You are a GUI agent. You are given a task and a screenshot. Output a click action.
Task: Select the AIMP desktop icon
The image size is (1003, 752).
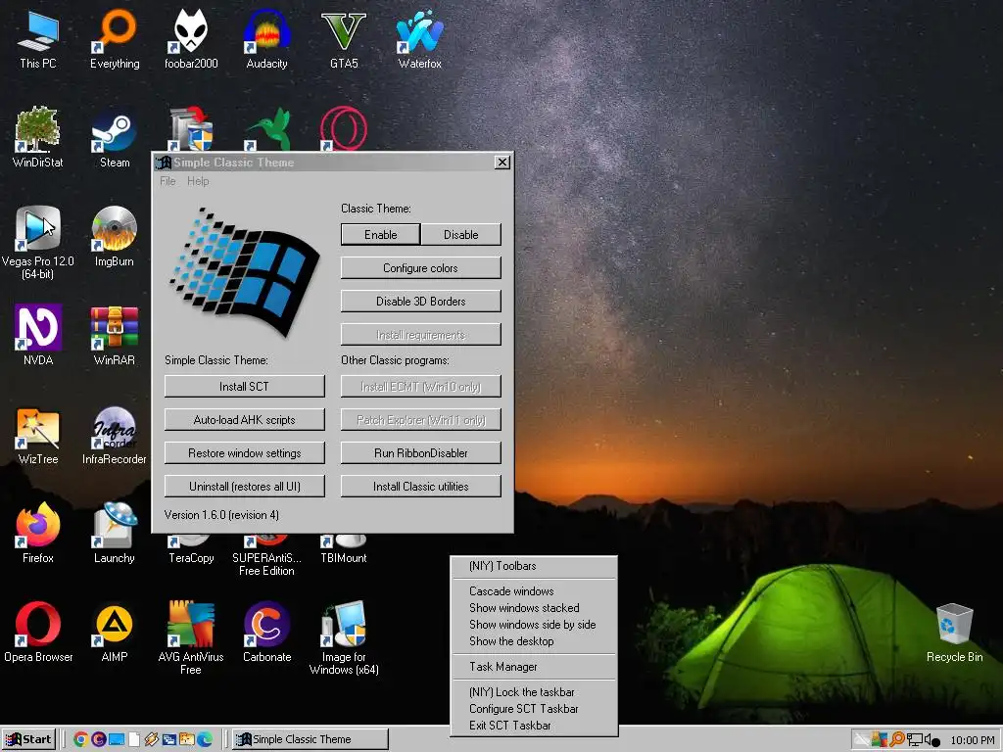(115, 632)
